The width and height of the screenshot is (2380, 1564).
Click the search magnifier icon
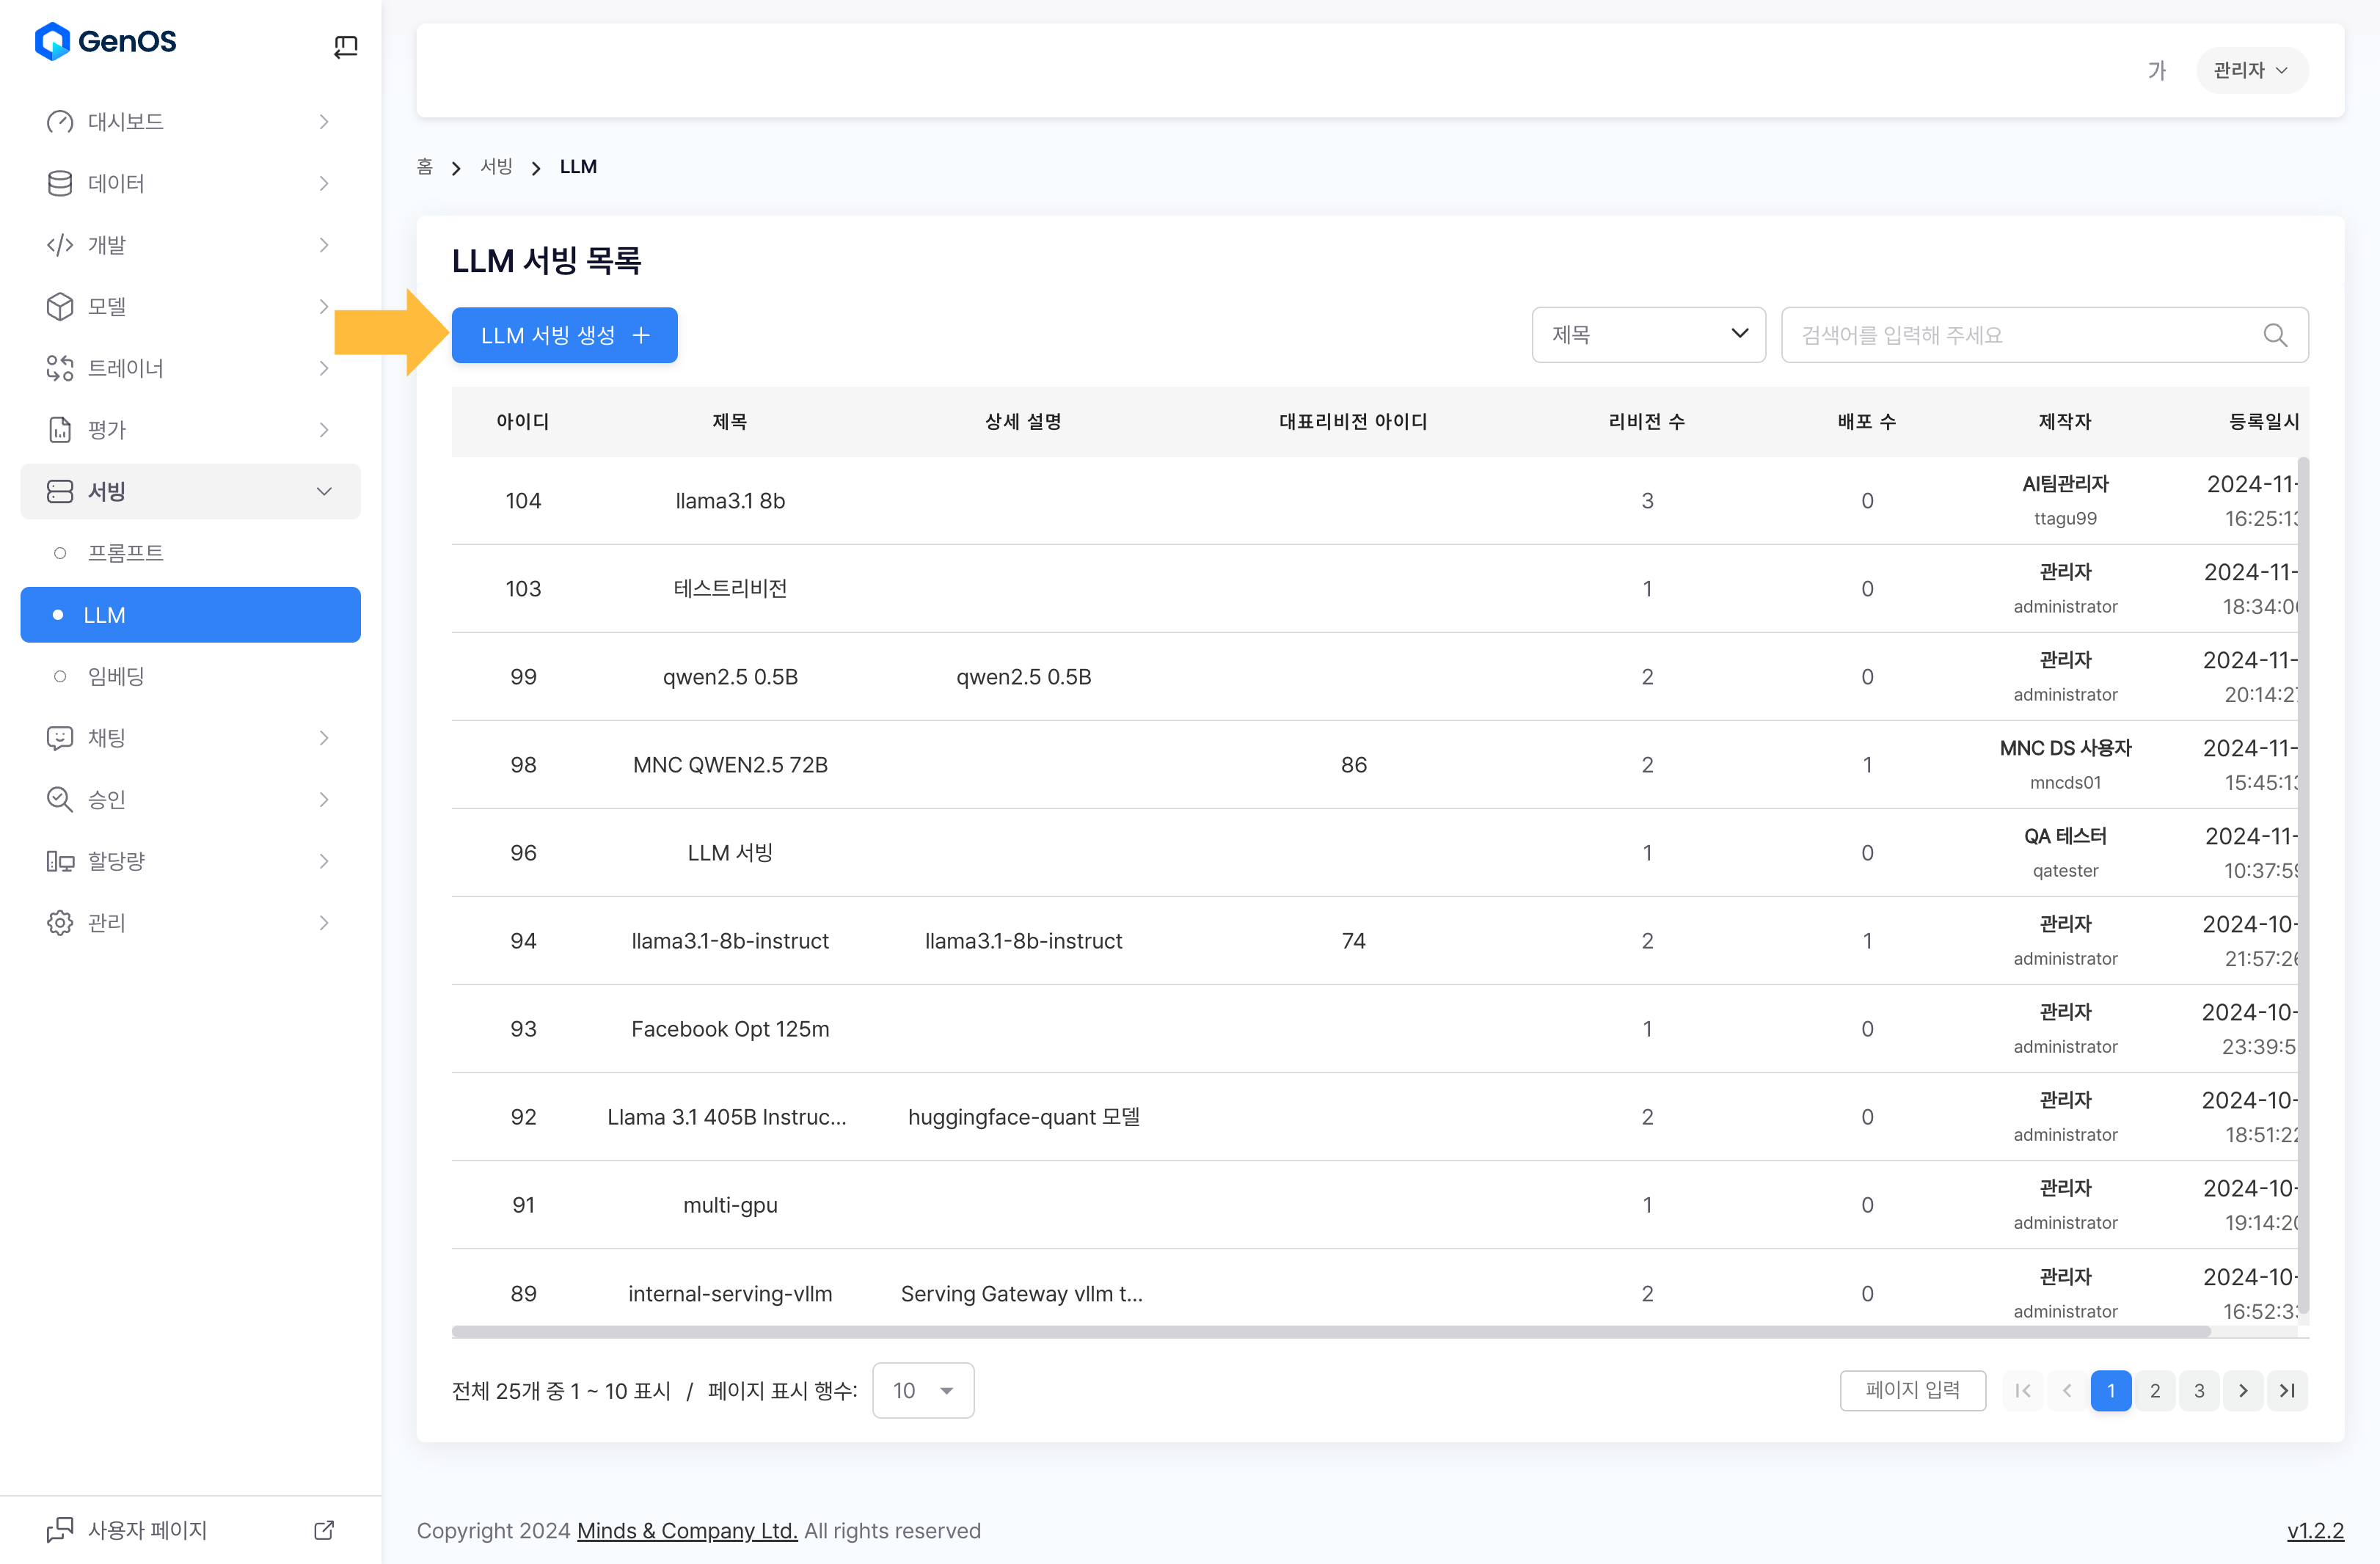point(2274,335)
